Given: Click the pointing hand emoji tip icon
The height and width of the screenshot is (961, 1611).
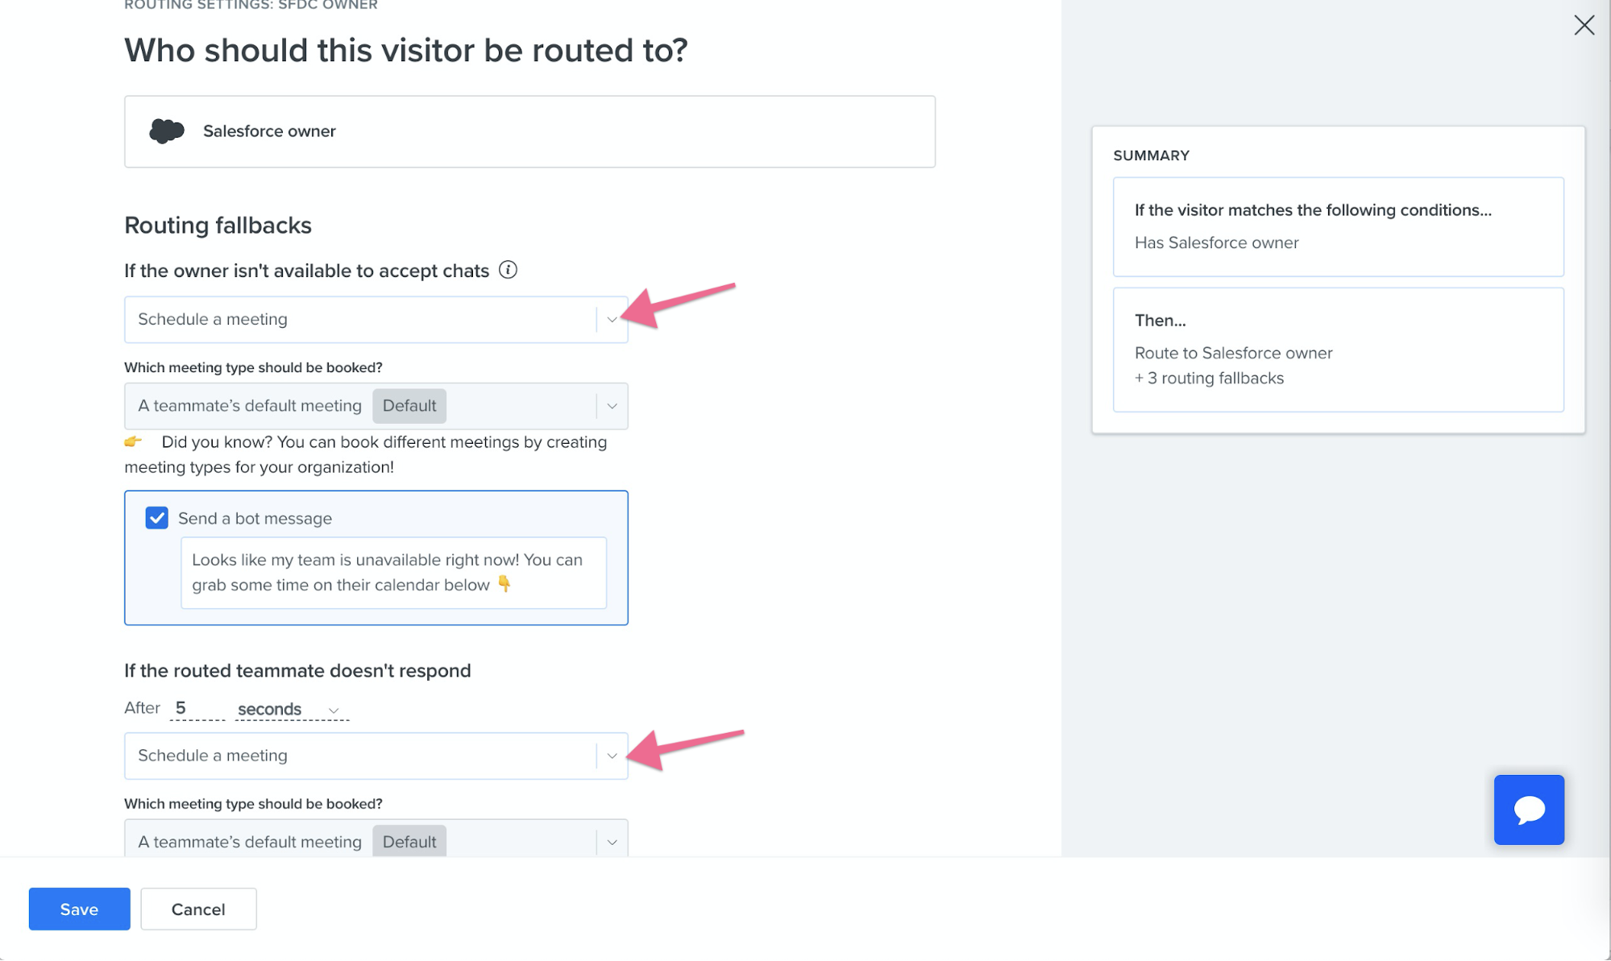Looking at the screenshot, I should pos(133,441).
